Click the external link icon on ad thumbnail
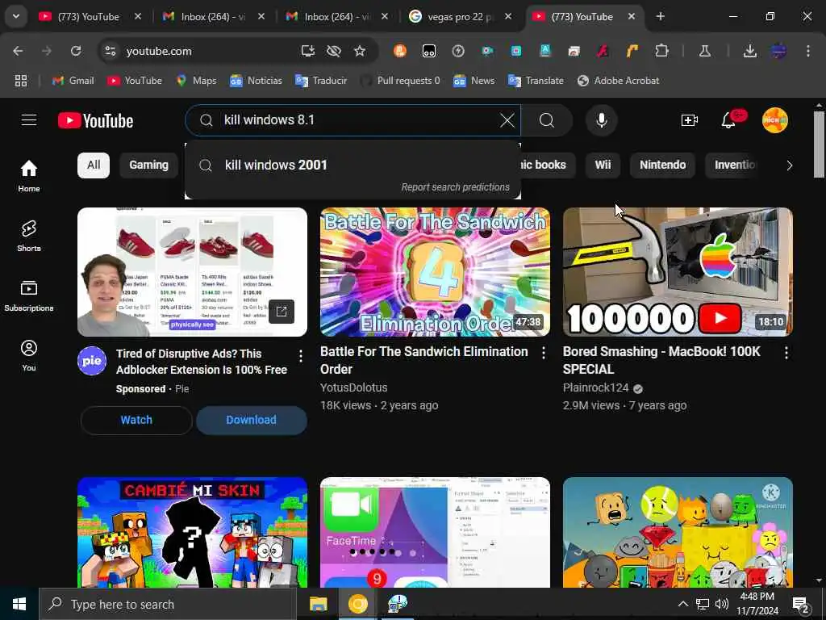This screenshot has width=826, height=620. click(282, 312)
